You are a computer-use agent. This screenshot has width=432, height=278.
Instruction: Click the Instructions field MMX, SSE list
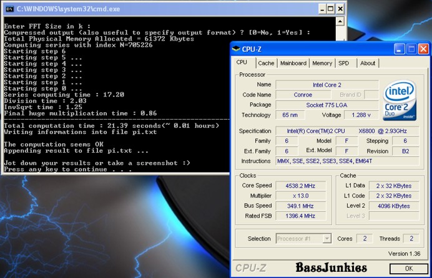(x=347, y=161)
